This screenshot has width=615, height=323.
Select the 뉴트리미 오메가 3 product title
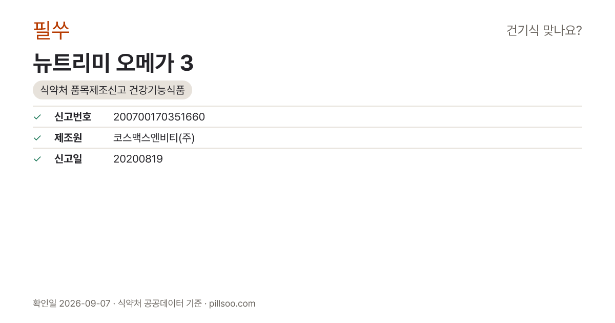point(113,63)
